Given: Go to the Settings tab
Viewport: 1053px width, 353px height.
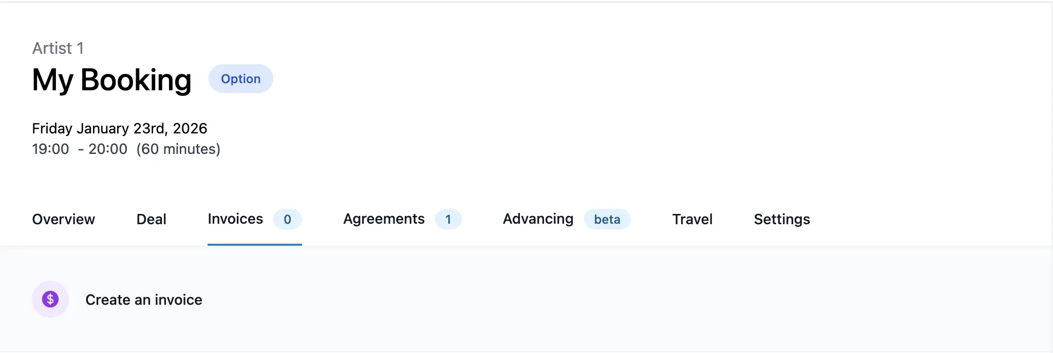Looking at the screenshot, I should click(x=781, y=219).
